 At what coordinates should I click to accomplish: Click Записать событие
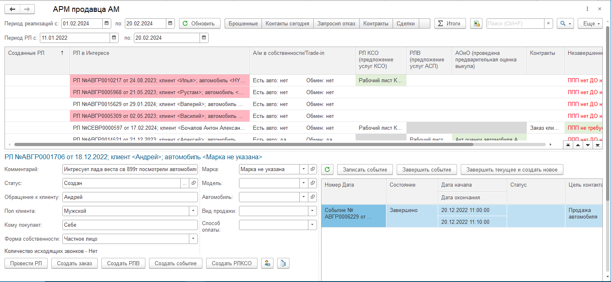365,169
